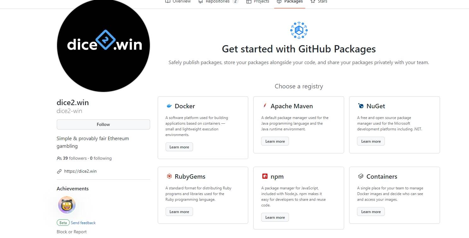Click the red npm logo icon

pos(265,176)
